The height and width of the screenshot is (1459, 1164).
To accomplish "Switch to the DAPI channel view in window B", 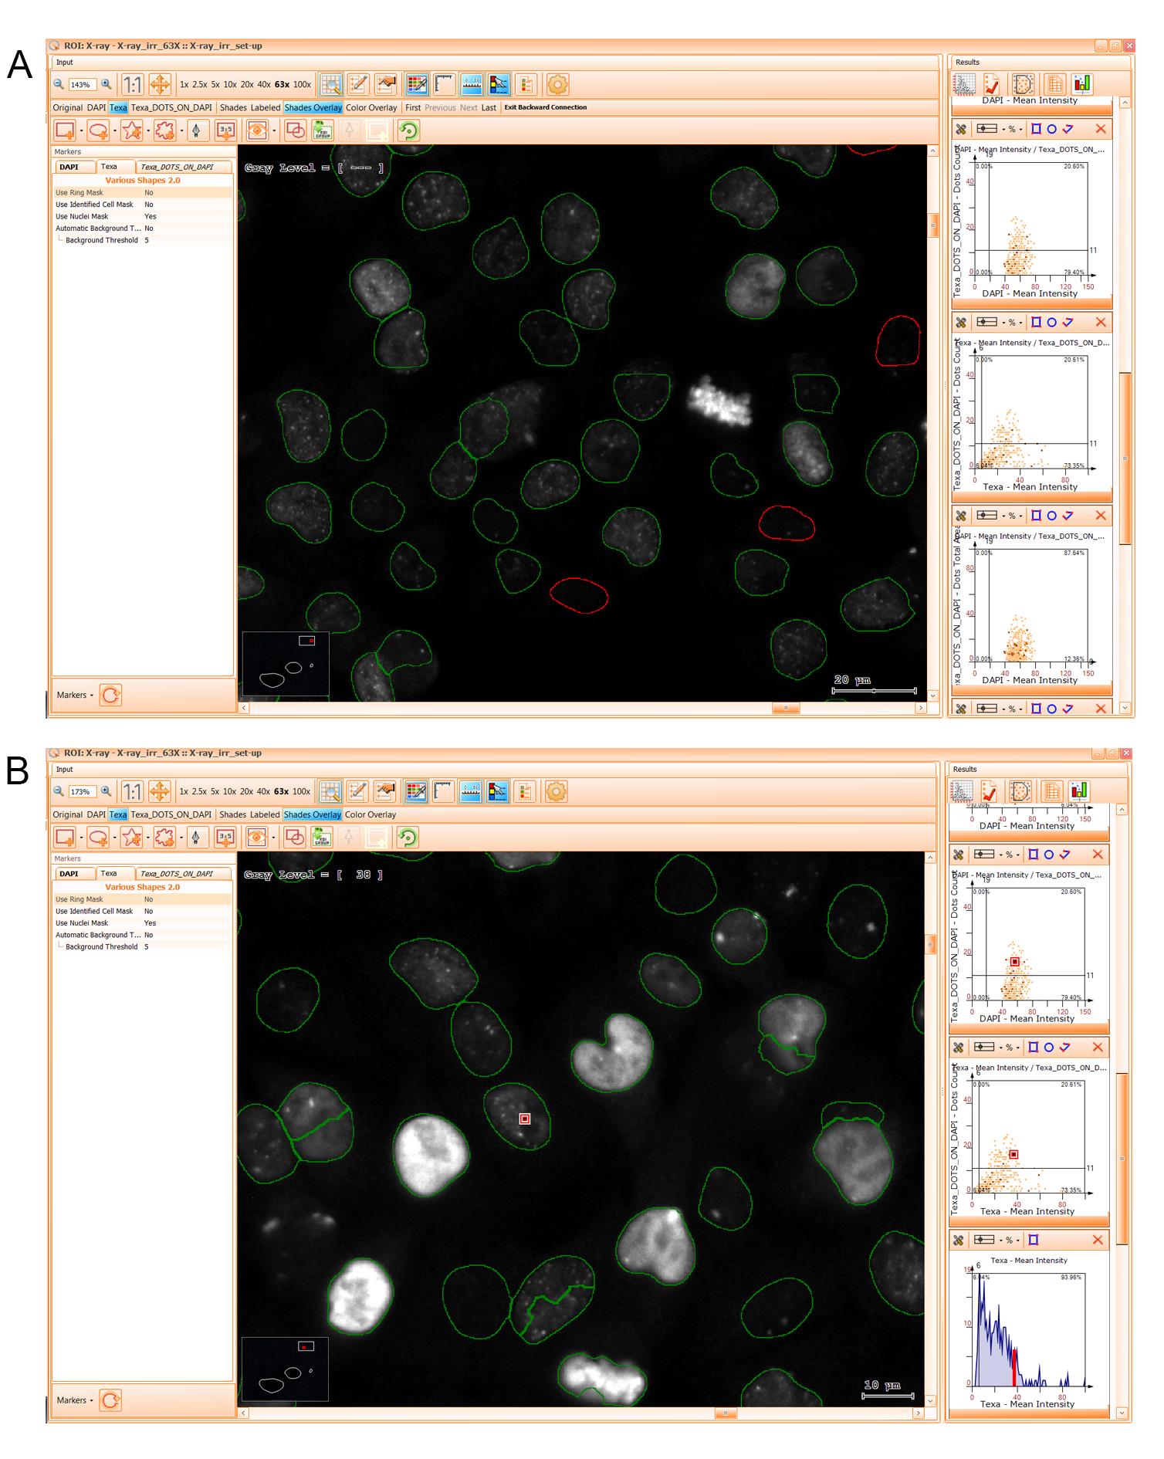I will (96, 814).
